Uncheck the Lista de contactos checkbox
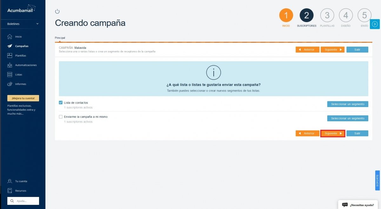381x209 pixels. coord(61,103)
